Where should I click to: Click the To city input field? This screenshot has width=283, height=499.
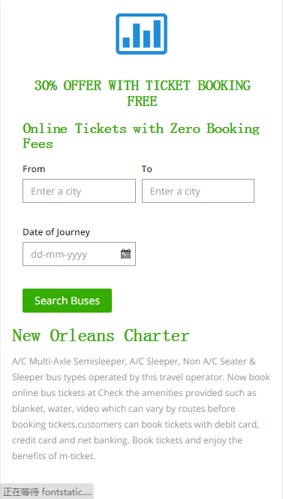click(197, 191)
